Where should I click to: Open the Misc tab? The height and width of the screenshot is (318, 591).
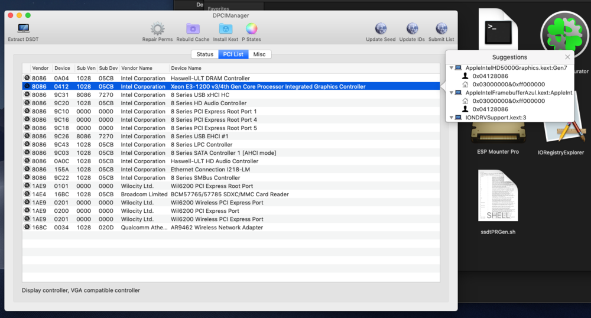[259, 54]
